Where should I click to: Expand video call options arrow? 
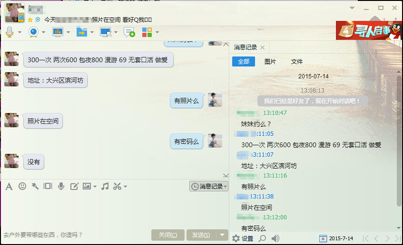click(43, 32)
